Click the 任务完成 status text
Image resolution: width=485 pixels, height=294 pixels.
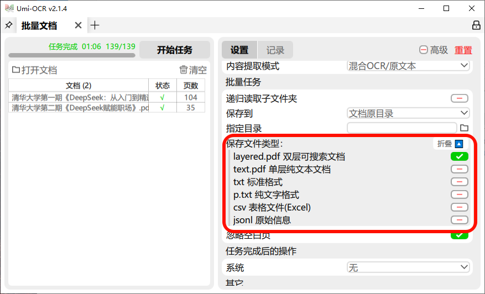point(63,46)
